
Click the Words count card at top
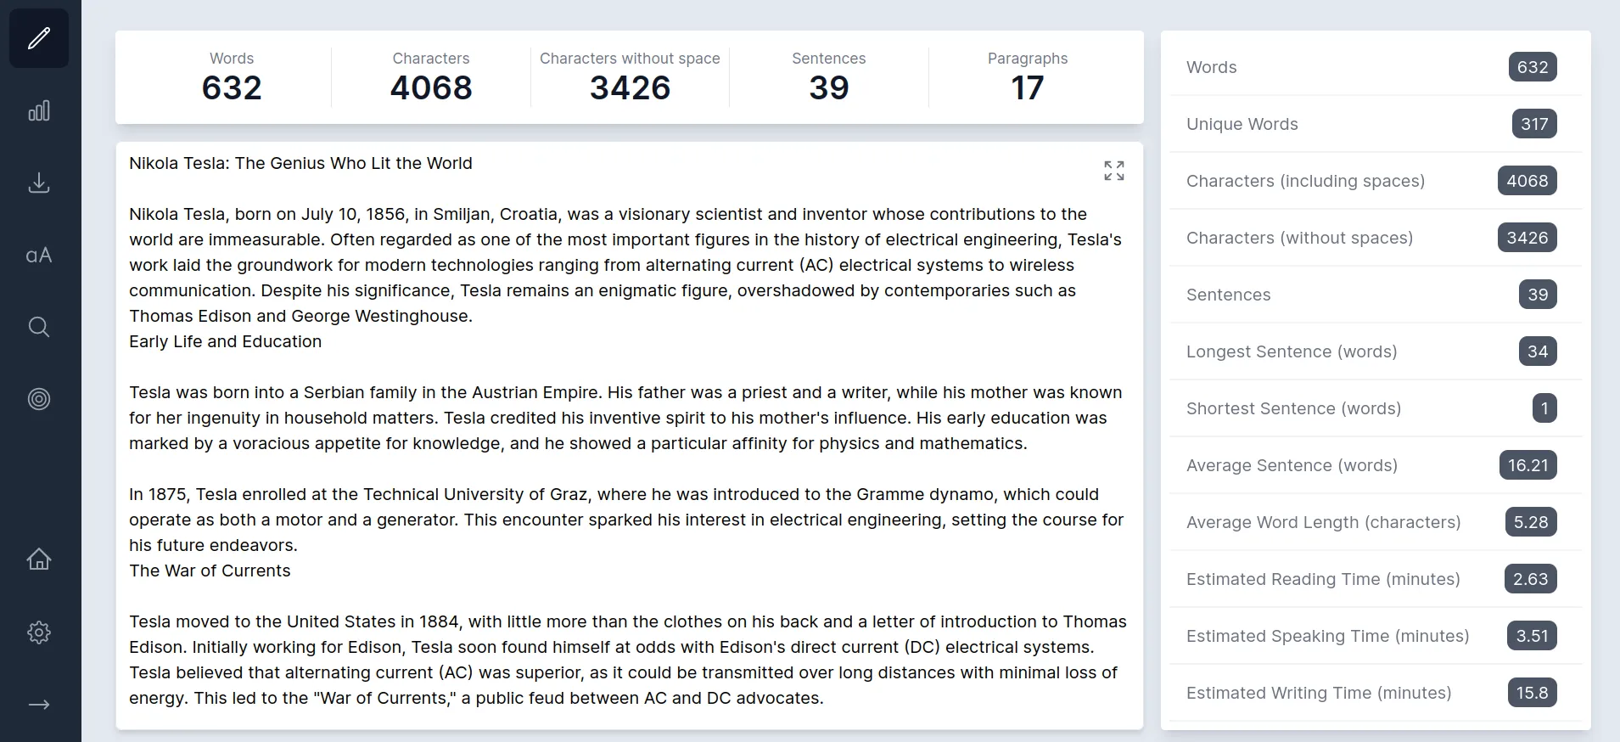[232, 77]
